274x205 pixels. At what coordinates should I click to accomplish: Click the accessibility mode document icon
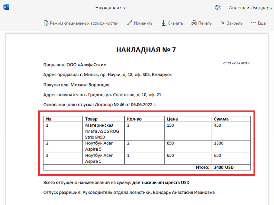pyautogui.click(x=46, y=23)
